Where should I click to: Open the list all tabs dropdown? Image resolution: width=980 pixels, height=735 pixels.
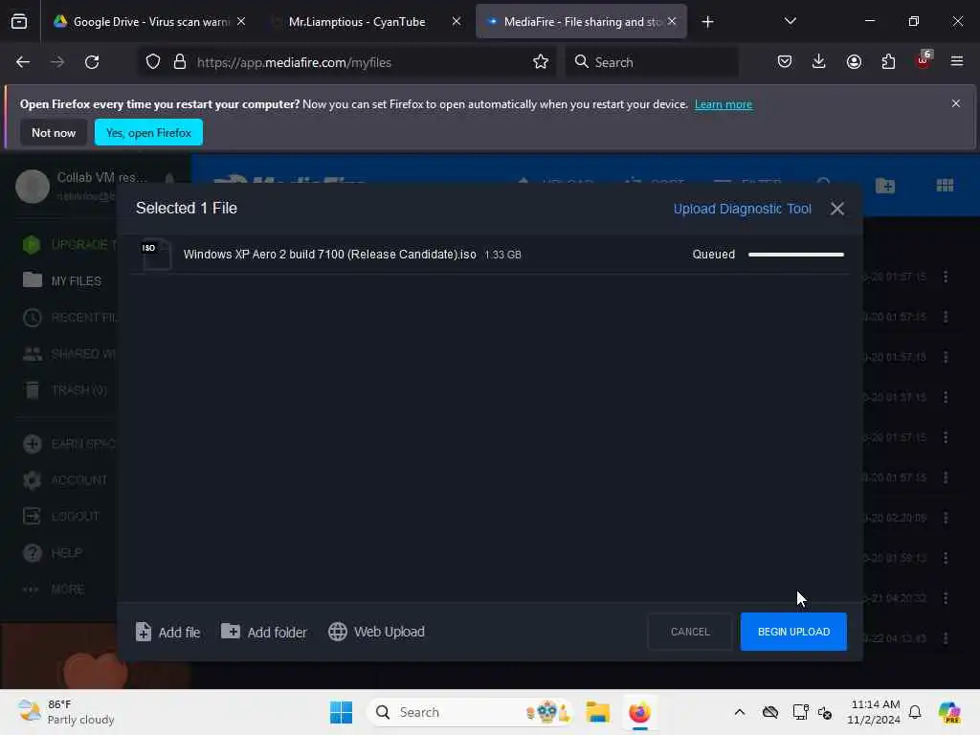pos(790,21)
